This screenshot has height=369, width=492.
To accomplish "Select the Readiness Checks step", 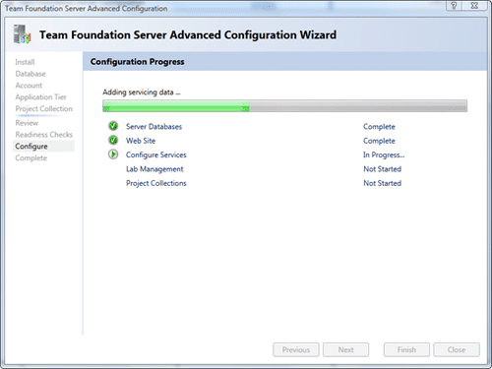I will point(44,135).
